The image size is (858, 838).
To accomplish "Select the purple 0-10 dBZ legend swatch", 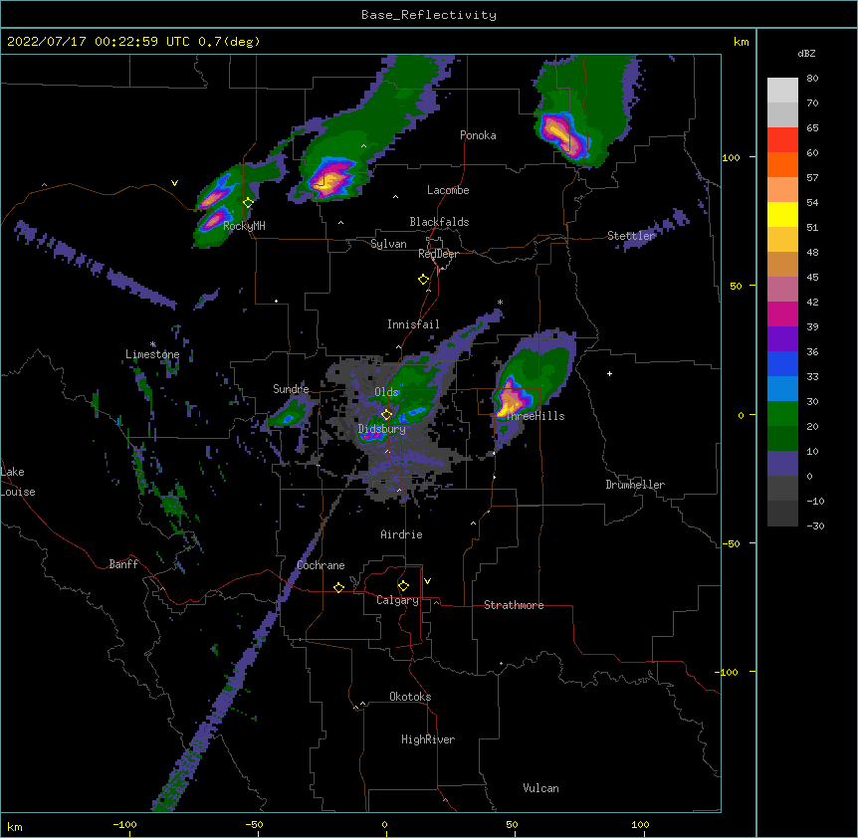I will [x=782, y=464].
